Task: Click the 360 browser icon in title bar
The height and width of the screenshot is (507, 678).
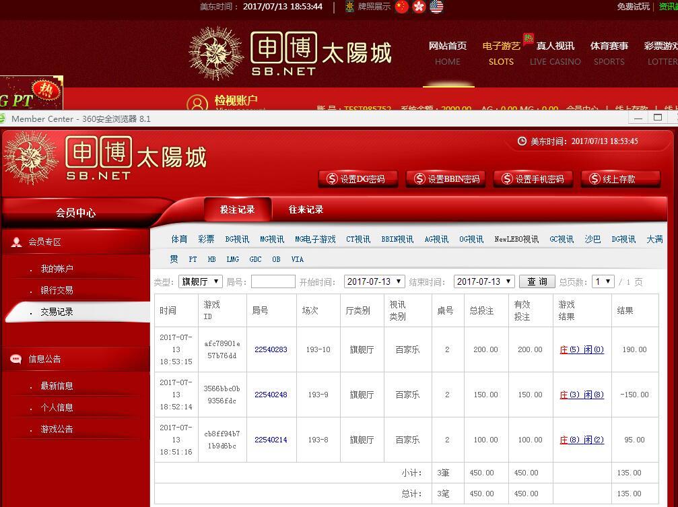Action: tap(2, 119)
